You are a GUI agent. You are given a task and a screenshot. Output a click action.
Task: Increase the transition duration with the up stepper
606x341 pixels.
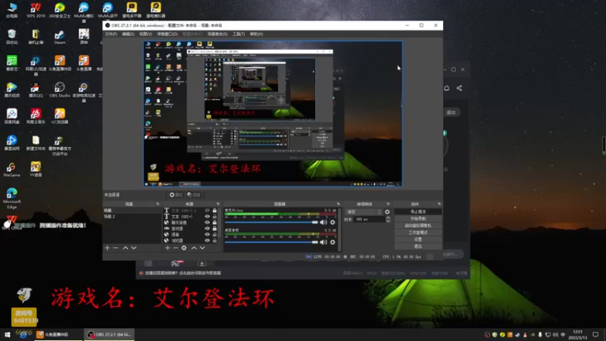coord(388,217)
